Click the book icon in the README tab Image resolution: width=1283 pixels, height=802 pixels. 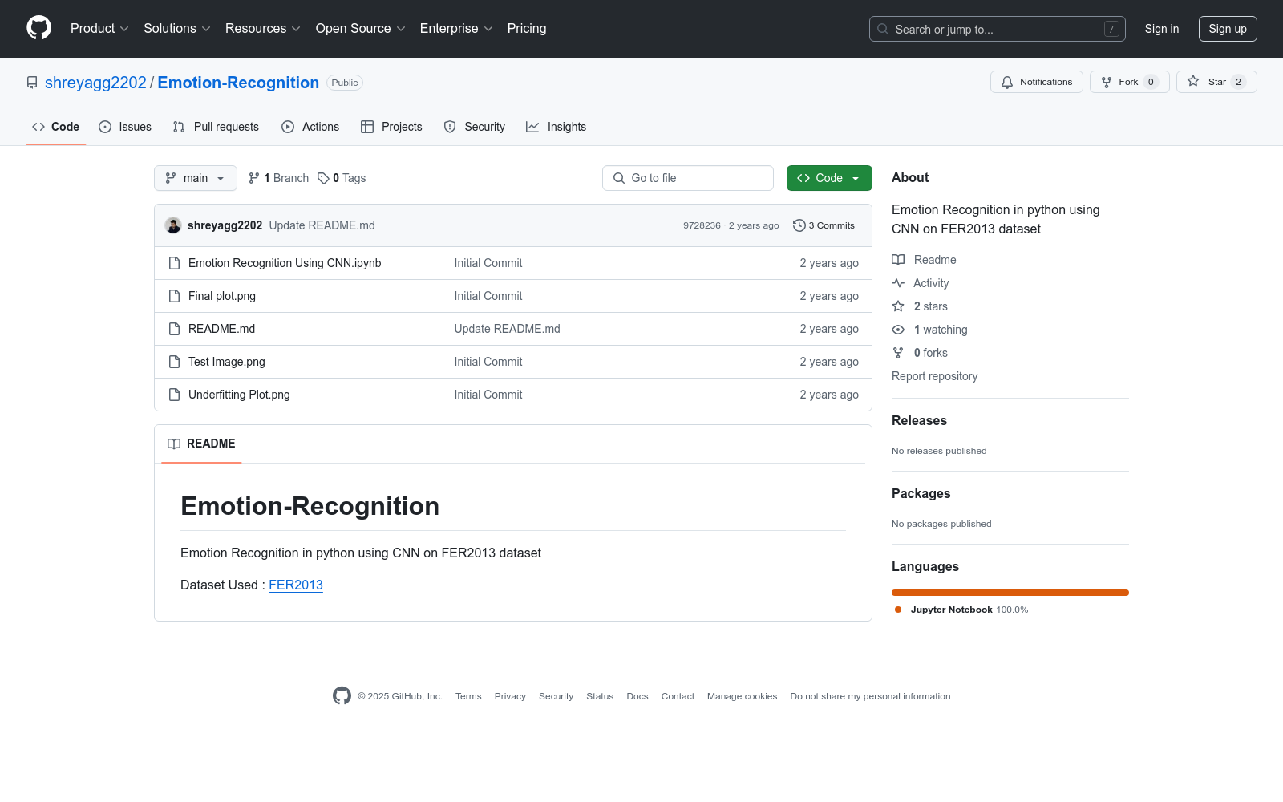pos(174,444)
